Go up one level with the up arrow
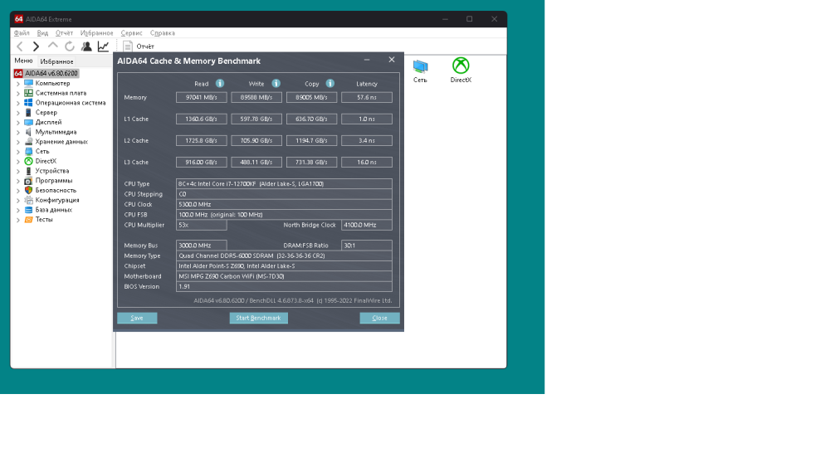Image resolution: width=830 pixels, height=467 pixels. 53,46
